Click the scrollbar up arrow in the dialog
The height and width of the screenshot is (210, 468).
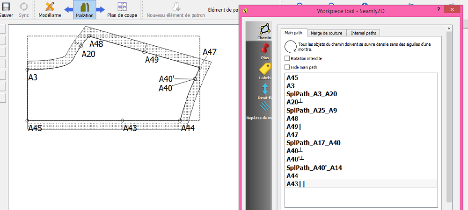coord(449,28)
